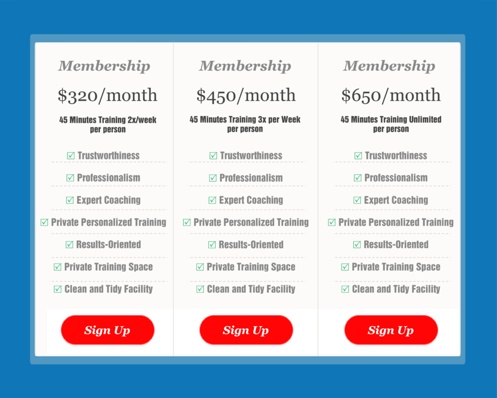Click Sign Up for the $450/month plan

246,330
